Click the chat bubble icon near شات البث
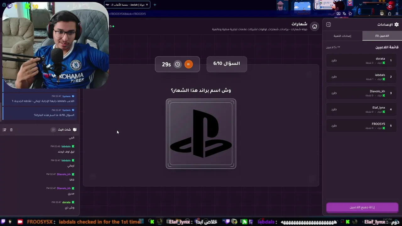The height and width of the screenshot is (226, 402). click(75, 130)
